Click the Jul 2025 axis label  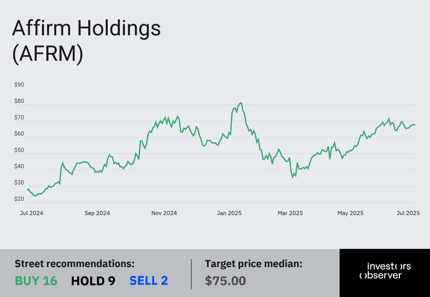point(408,213)
